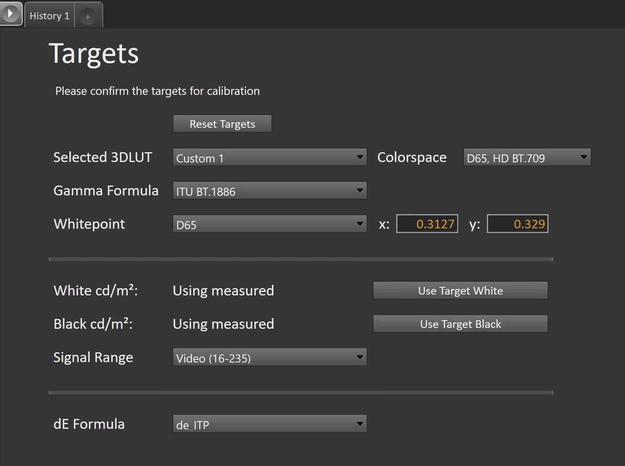Click the play arrow button at top-left
The height and width of the screenshot is (466, 625).
point(10,14)
